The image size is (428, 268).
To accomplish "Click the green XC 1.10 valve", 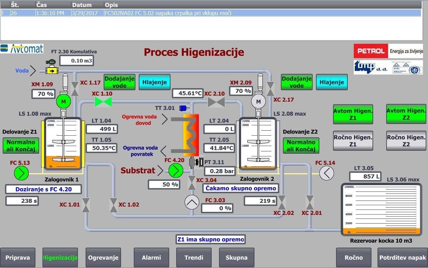I will click(103, 102).
